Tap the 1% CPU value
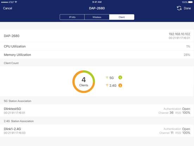This screenshot has height=146, width=194. [188, 46]
